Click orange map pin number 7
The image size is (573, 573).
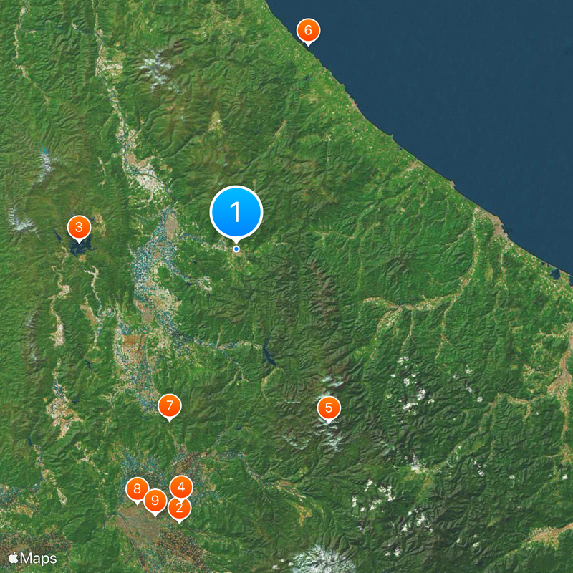click(x=170, y=406)
